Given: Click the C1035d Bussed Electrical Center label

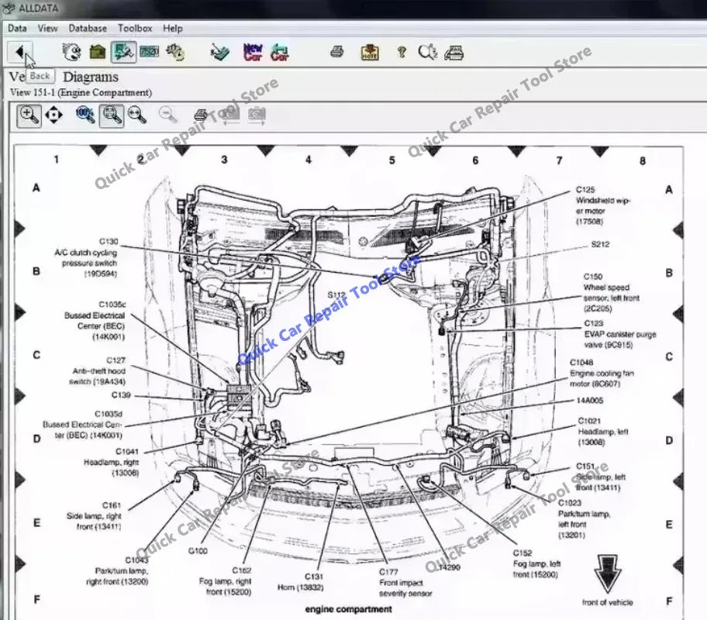Looking at the screenshot, I should click(x=82, y=424).
